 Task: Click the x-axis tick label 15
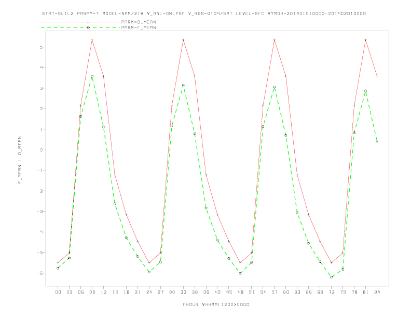(115, 292)
